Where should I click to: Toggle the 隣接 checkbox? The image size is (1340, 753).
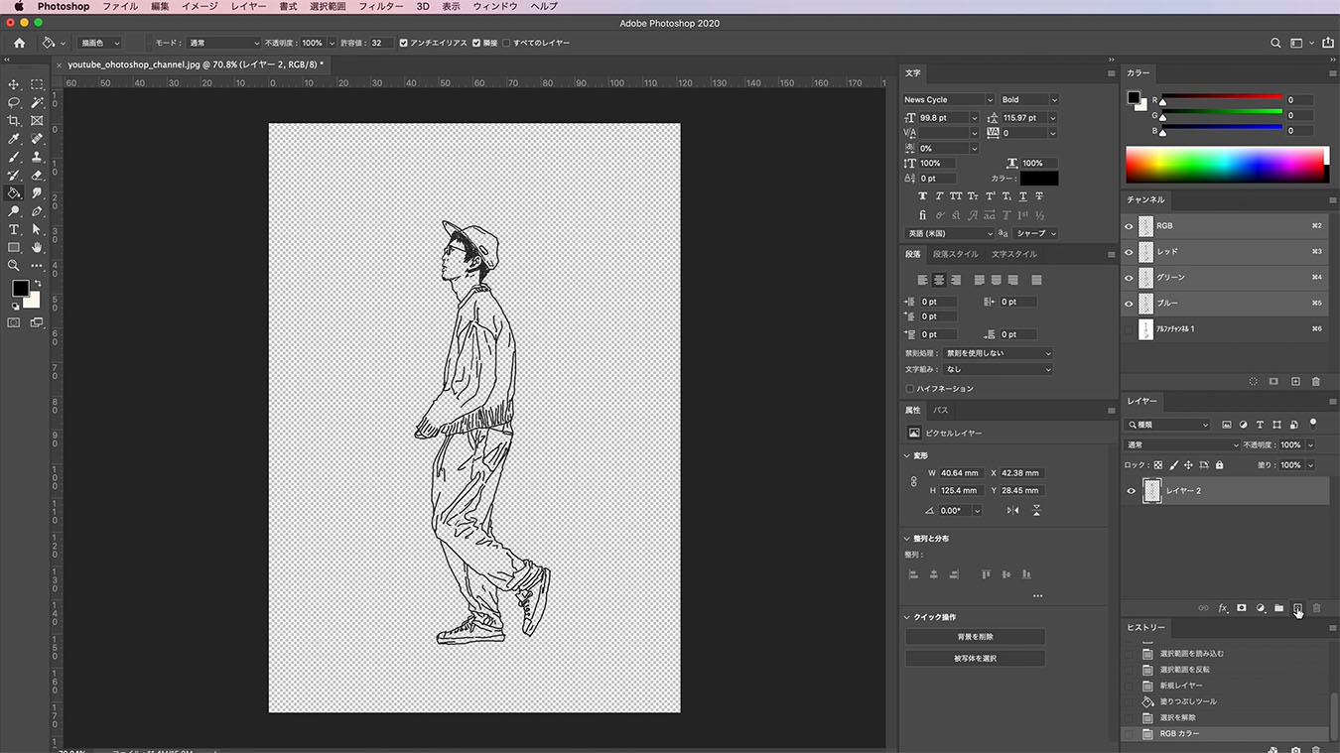coord(476,43)
